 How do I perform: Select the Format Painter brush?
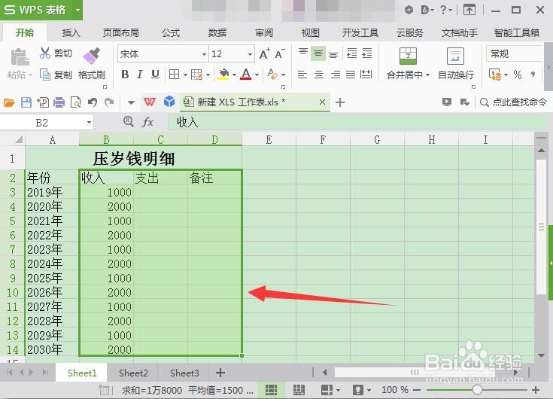91,56
